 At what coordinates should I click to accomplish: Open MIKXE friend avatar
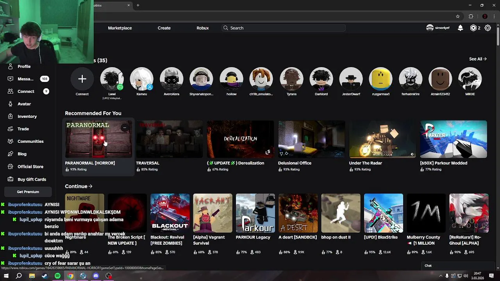click(470, 79)
